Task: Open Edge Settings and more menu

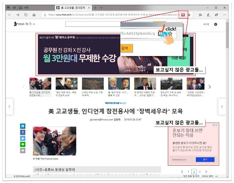Action: coord(225,15)
